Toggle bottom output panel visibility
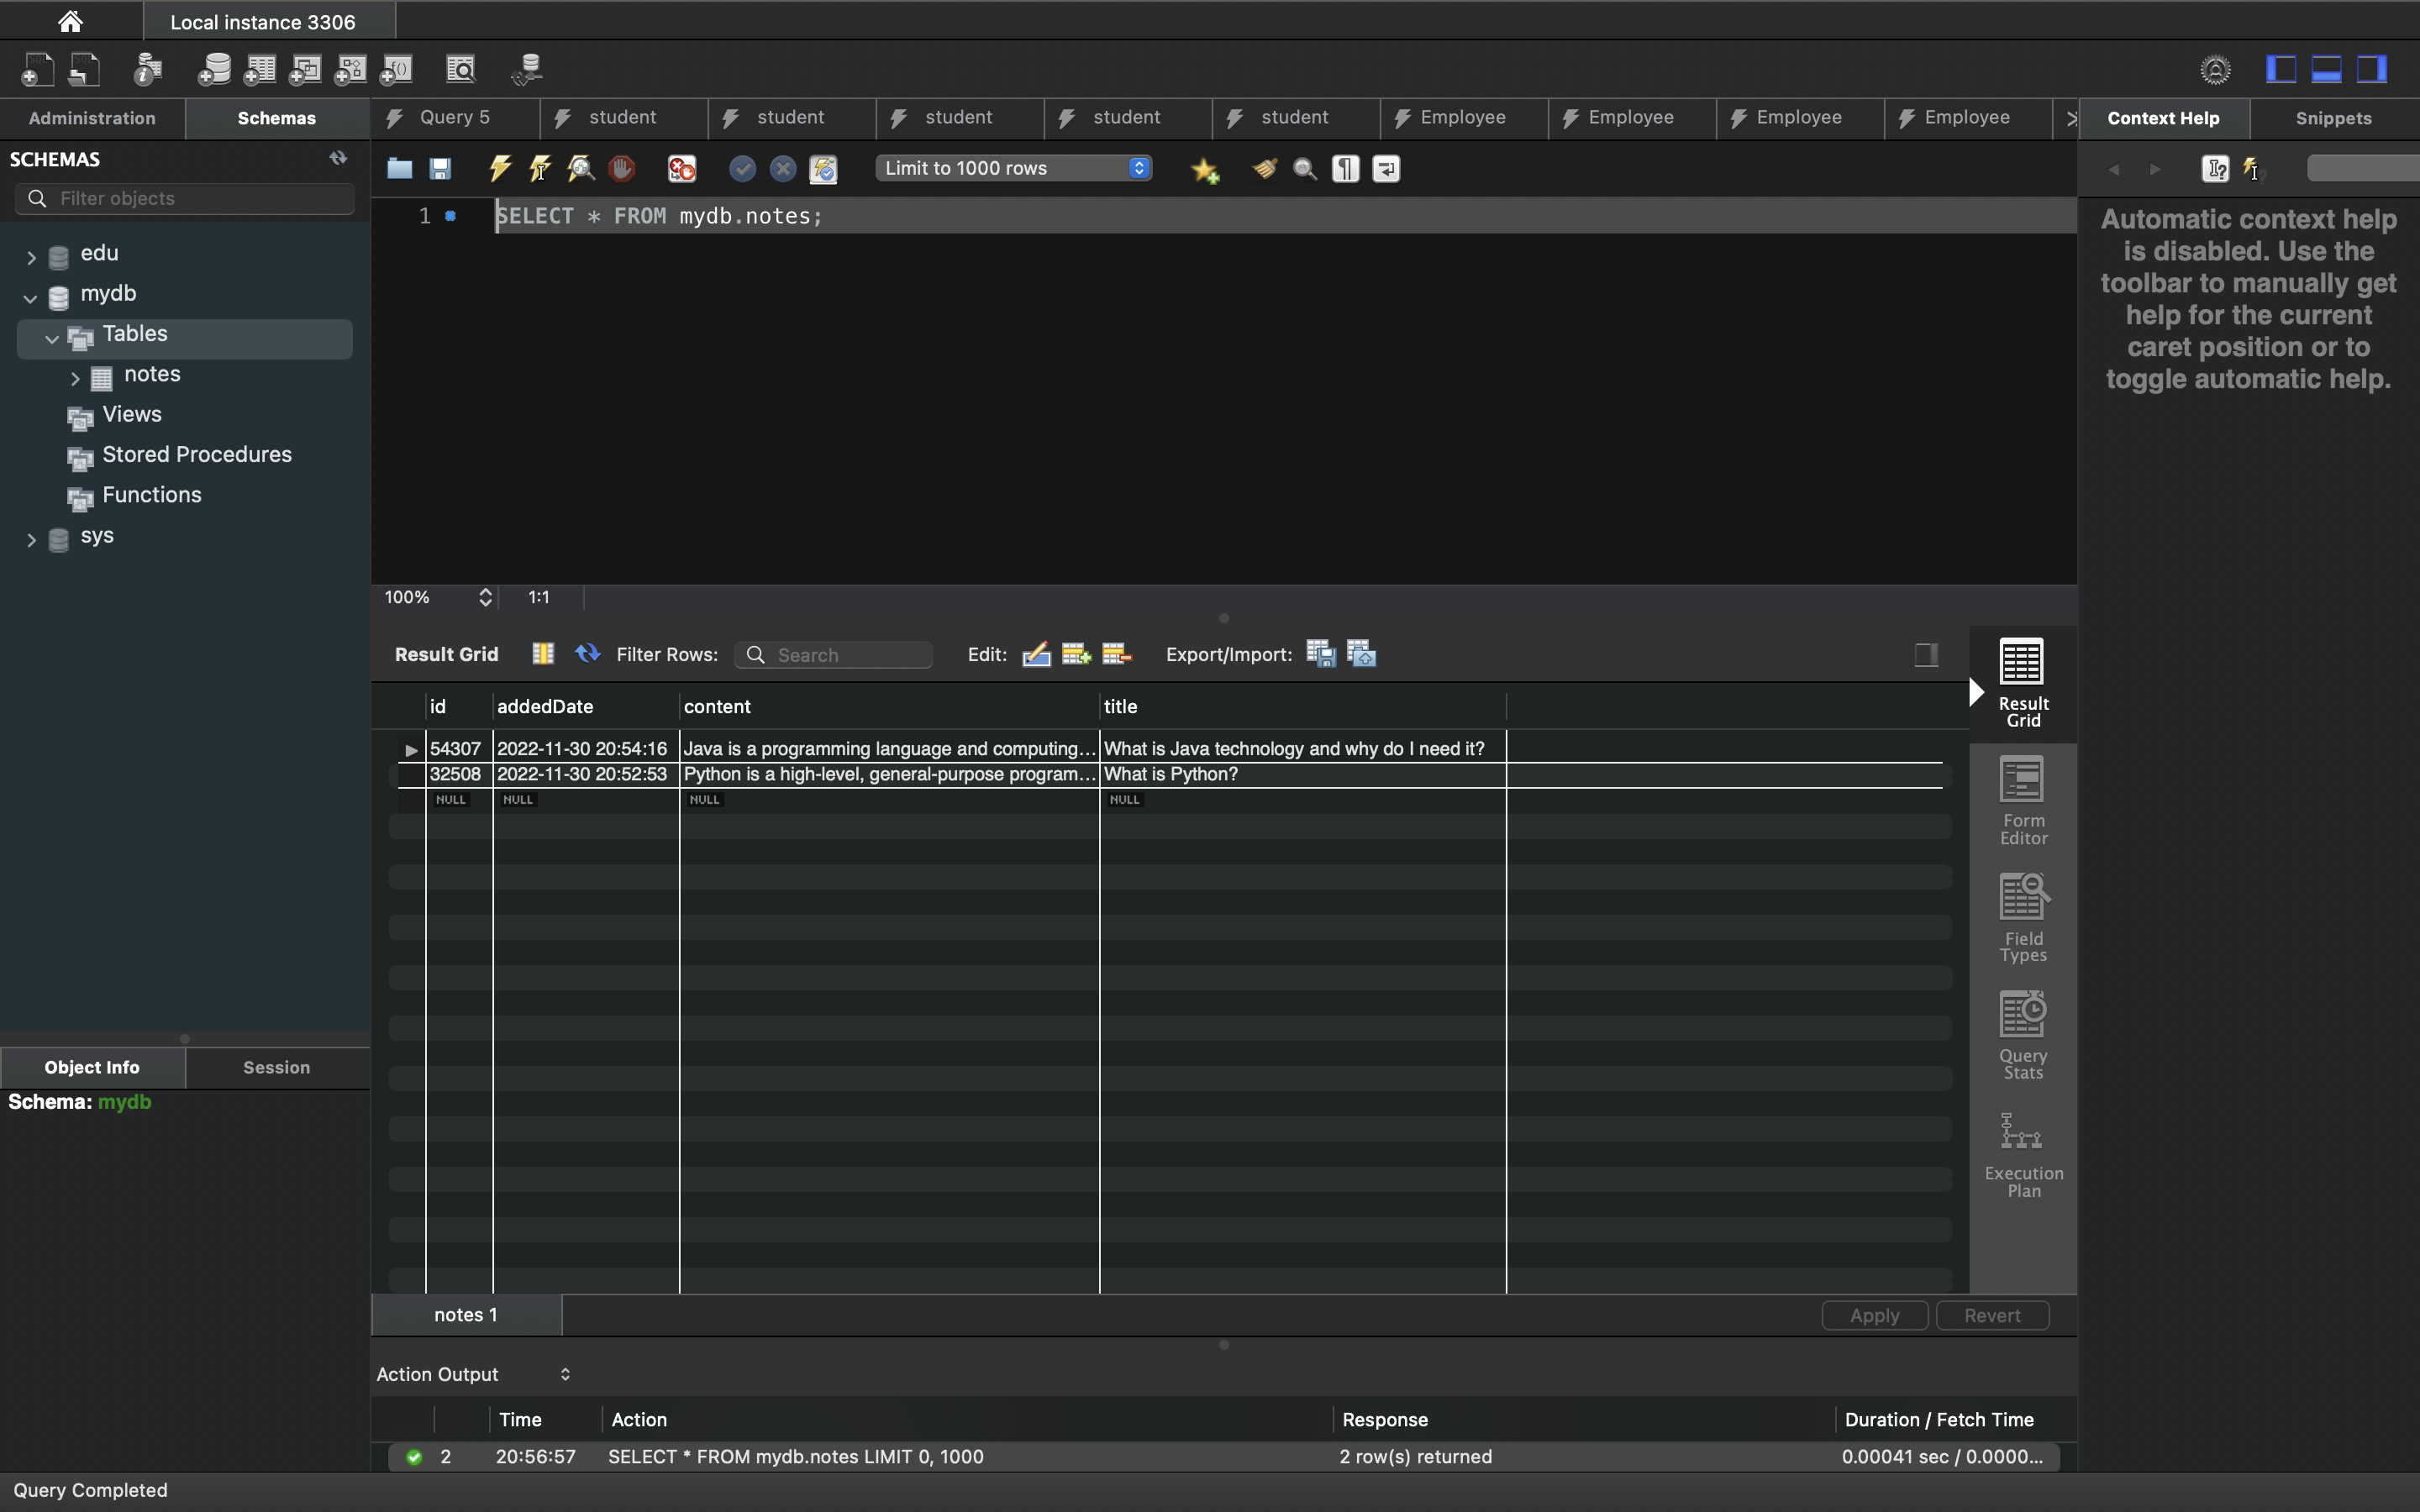This screenshot has height=1512, width=2420. coord(2327,69)
